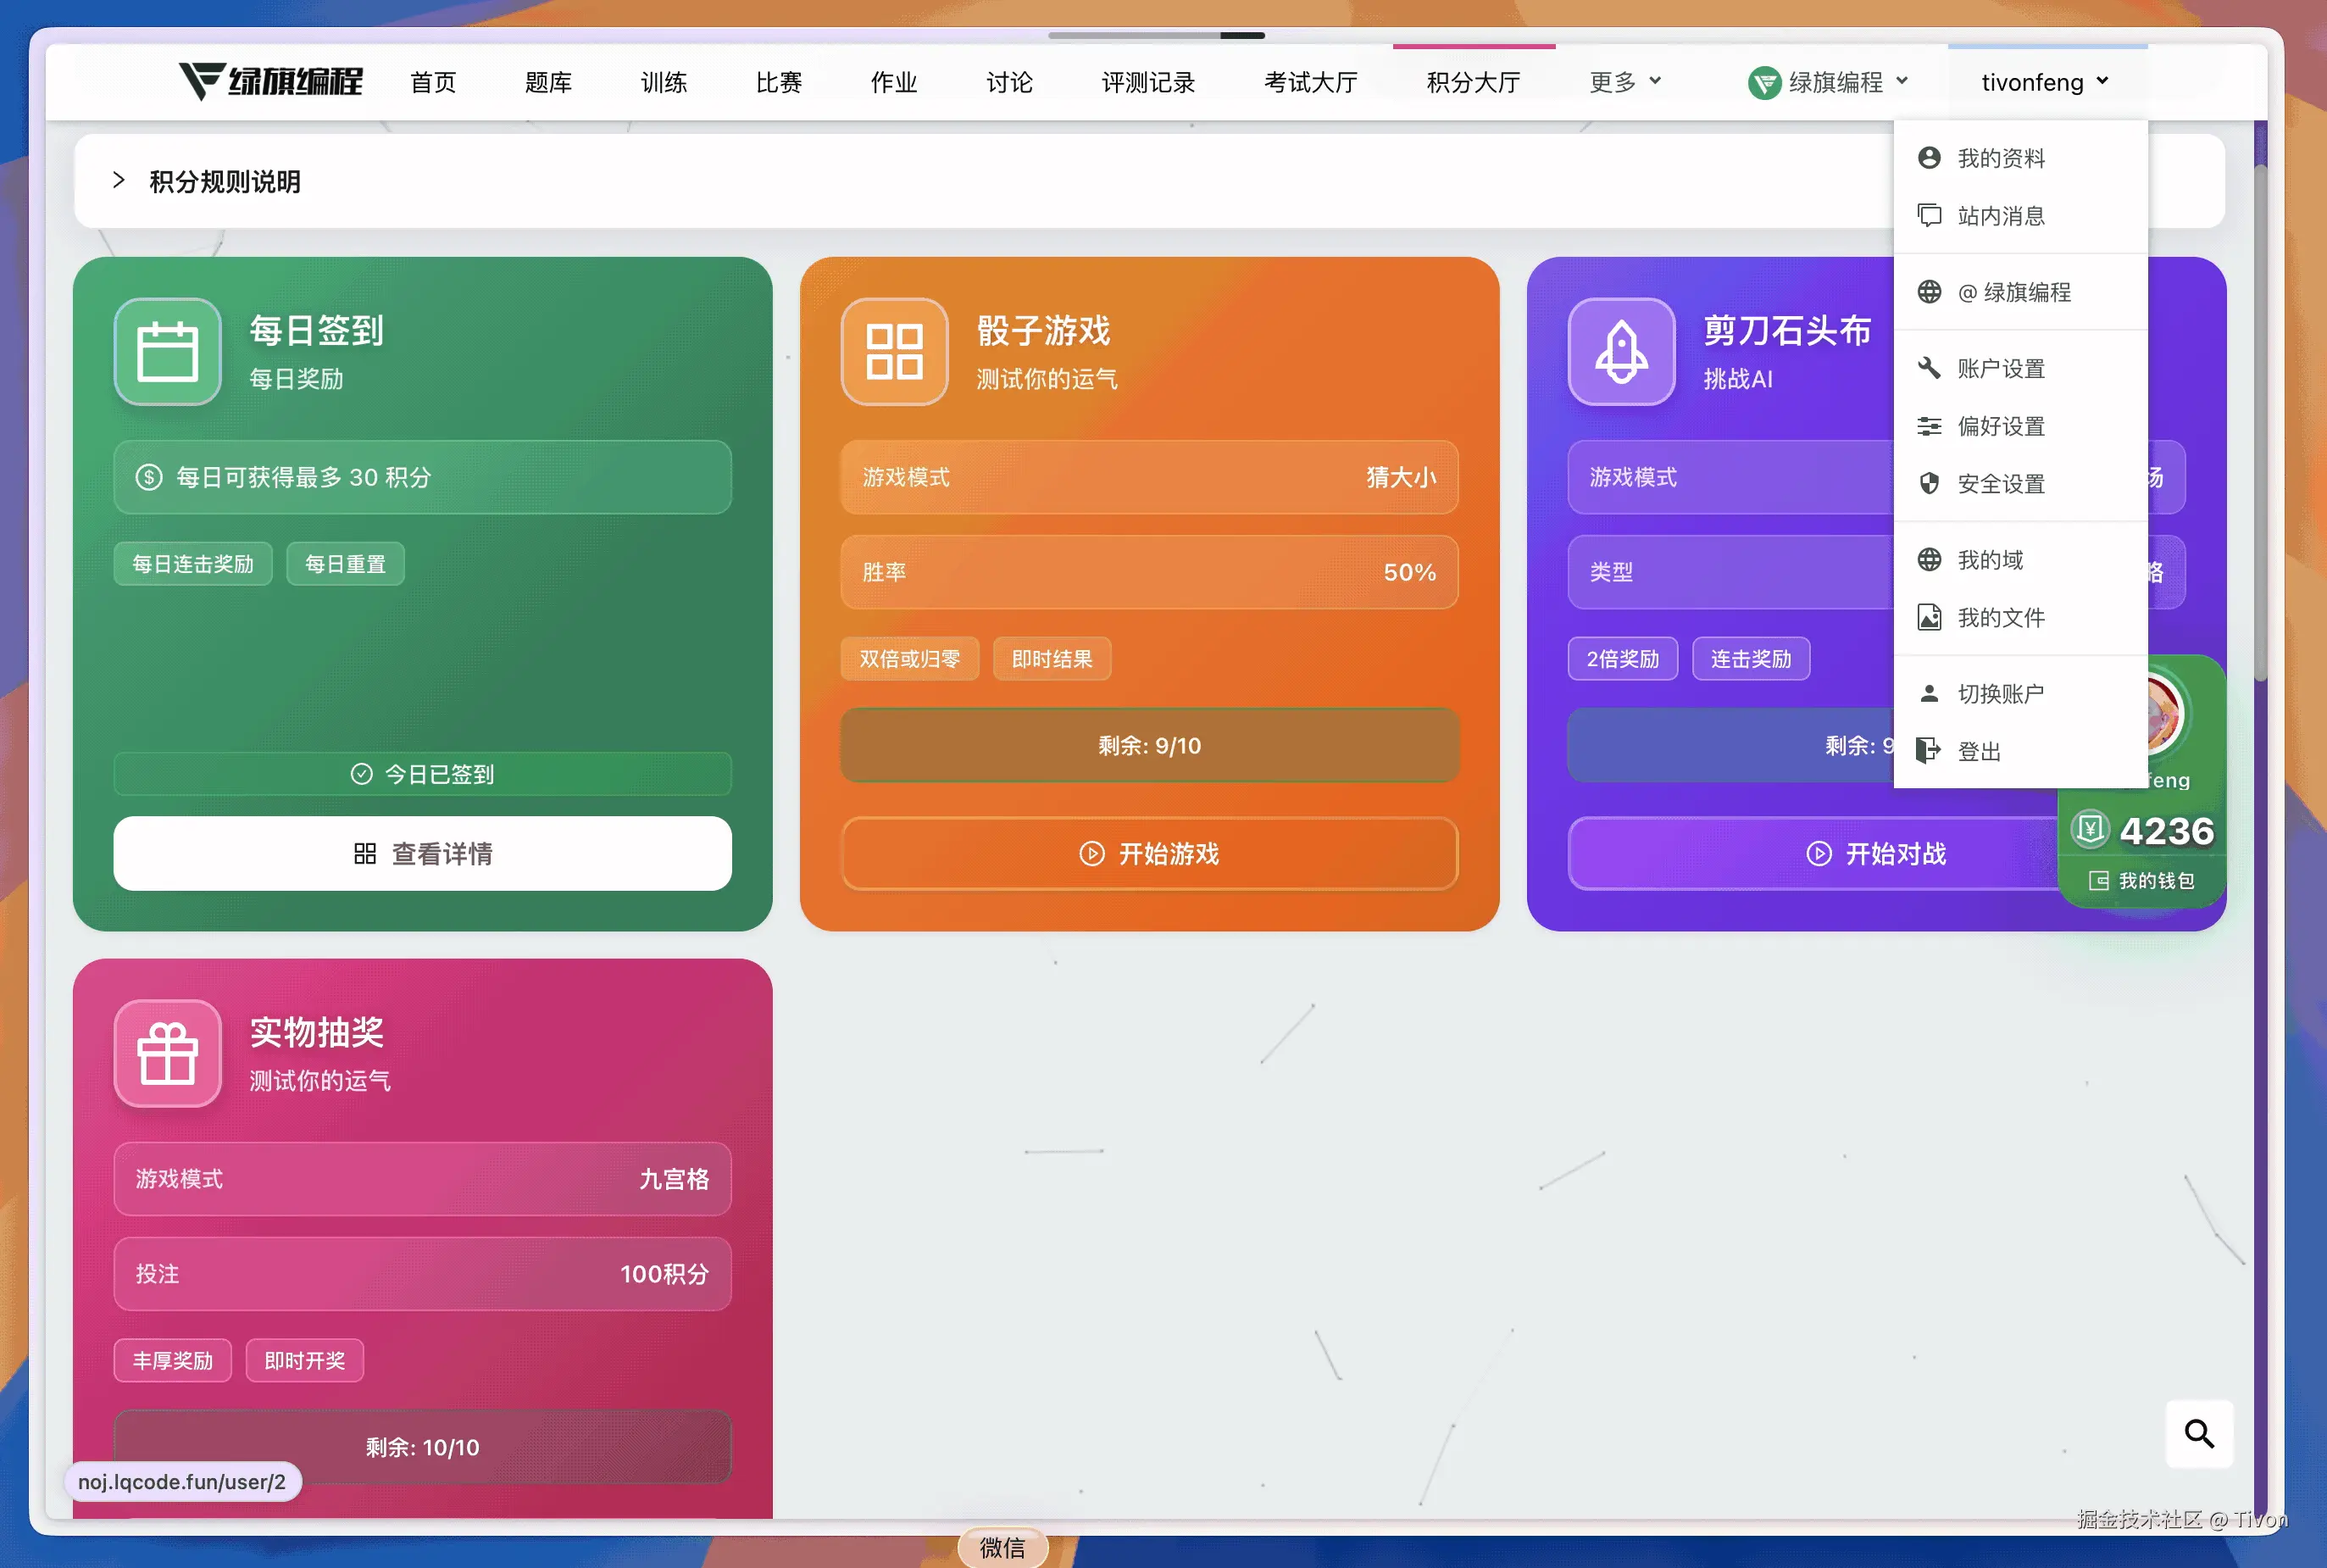Screen dimensions: 2327x1568
Task: Click the calendar icon on daily check-in card
Action: [x=167, y=352]
